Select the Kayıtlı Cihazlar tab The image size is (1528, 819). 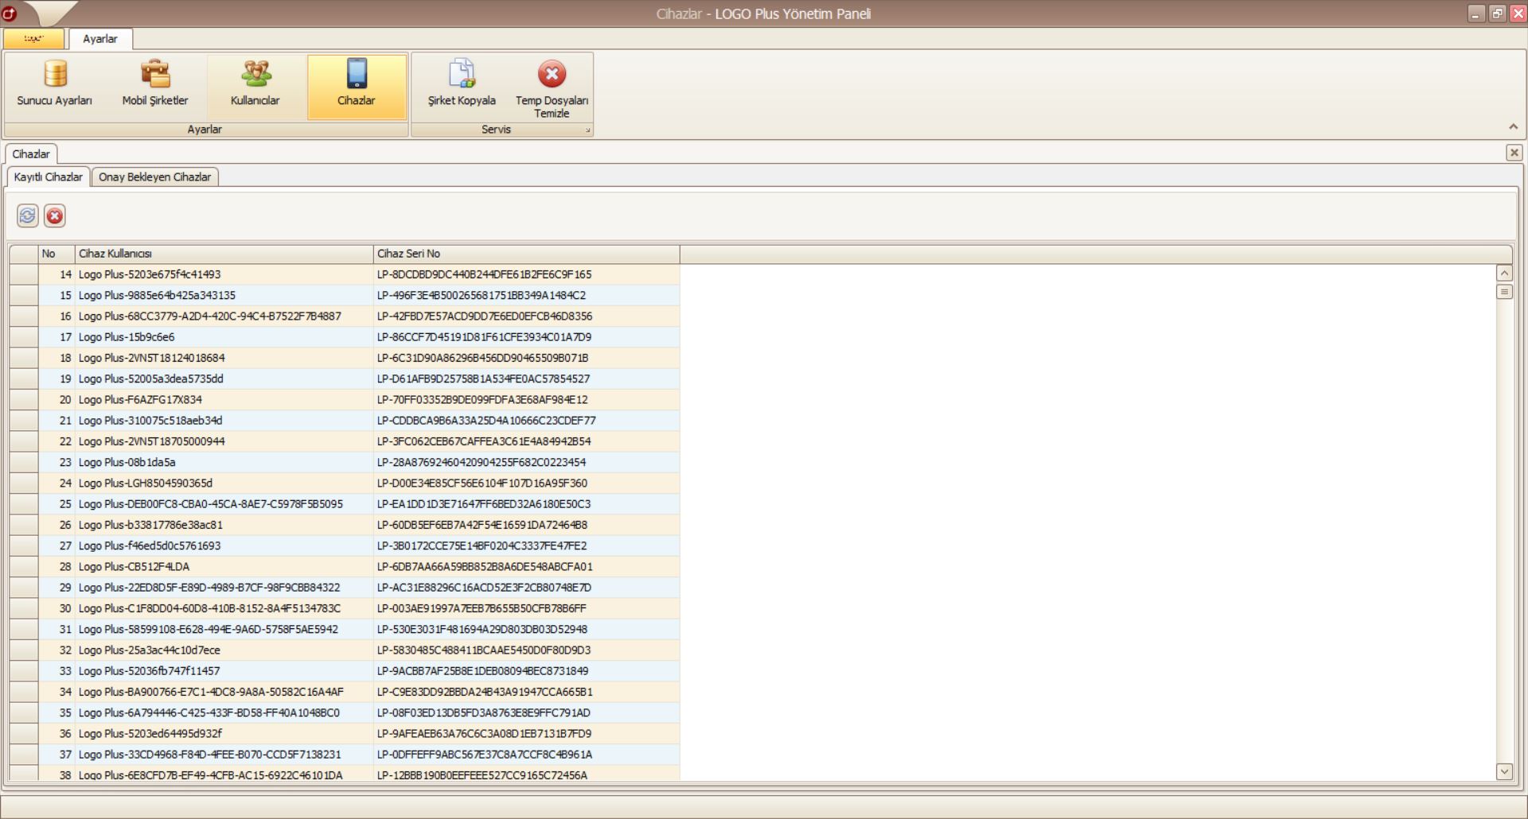tap(48, 177)
